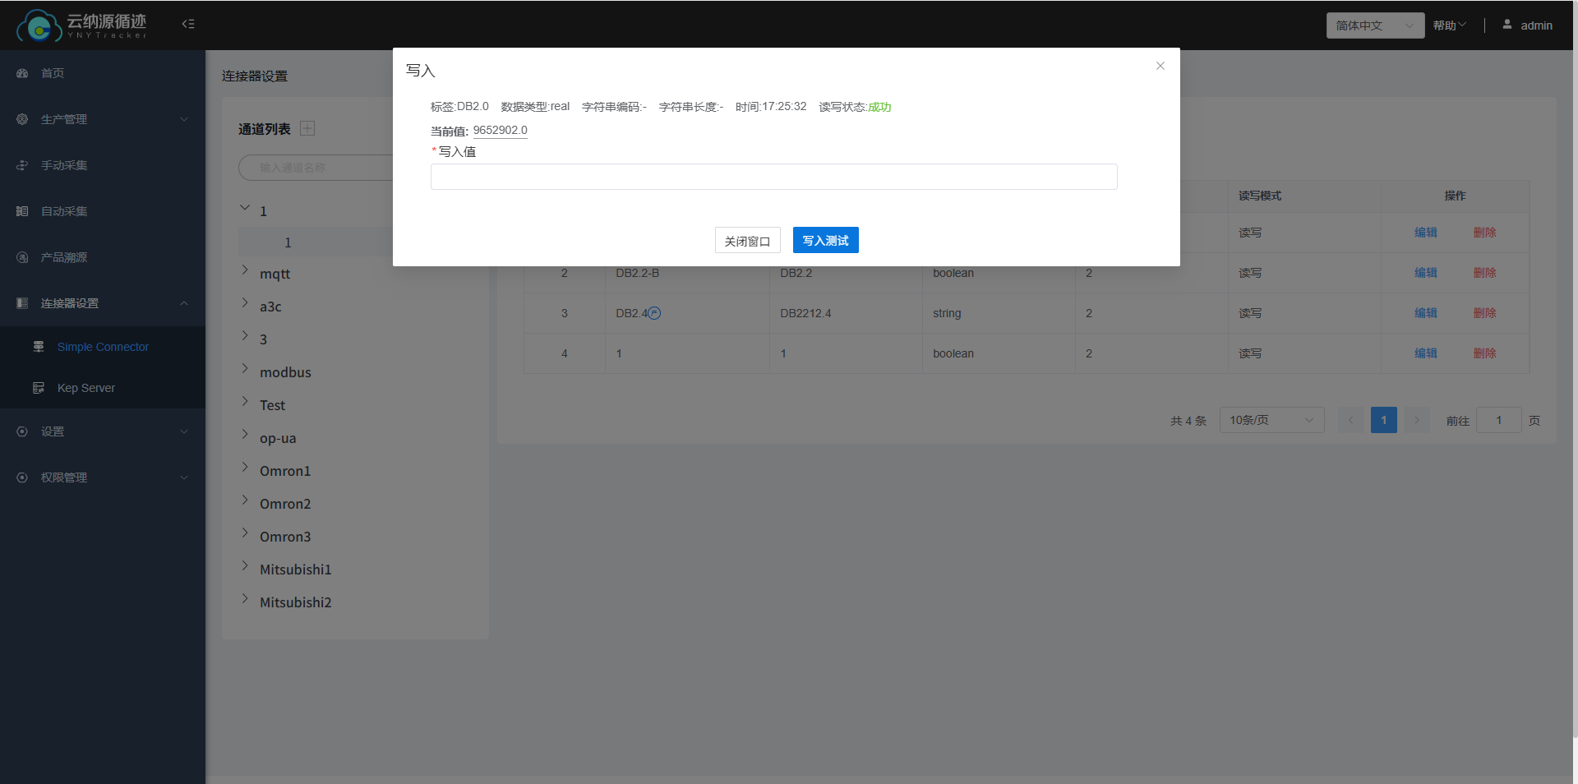Expand the modbus channel tree node
The image size is (1578, 784).
[x=245, y=369]
